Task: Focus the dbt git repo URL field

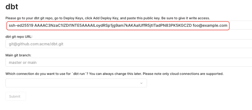Action: click(128, 44)
